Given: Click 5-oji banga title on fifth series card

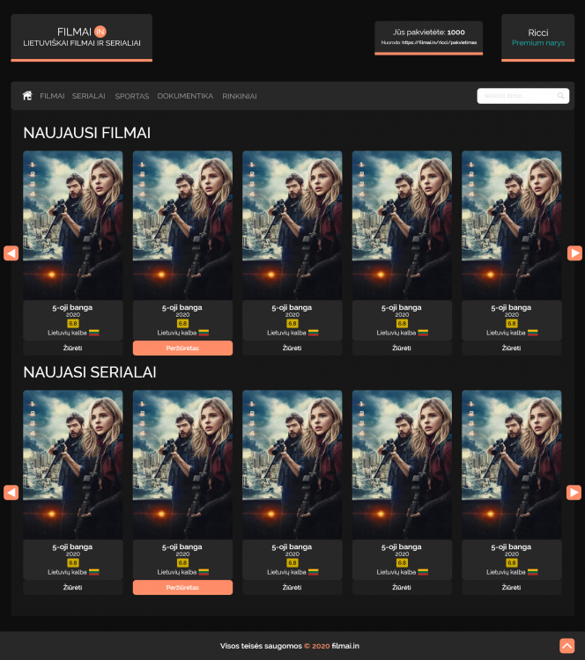Looking at the screenshot, I should coord(511,546).
